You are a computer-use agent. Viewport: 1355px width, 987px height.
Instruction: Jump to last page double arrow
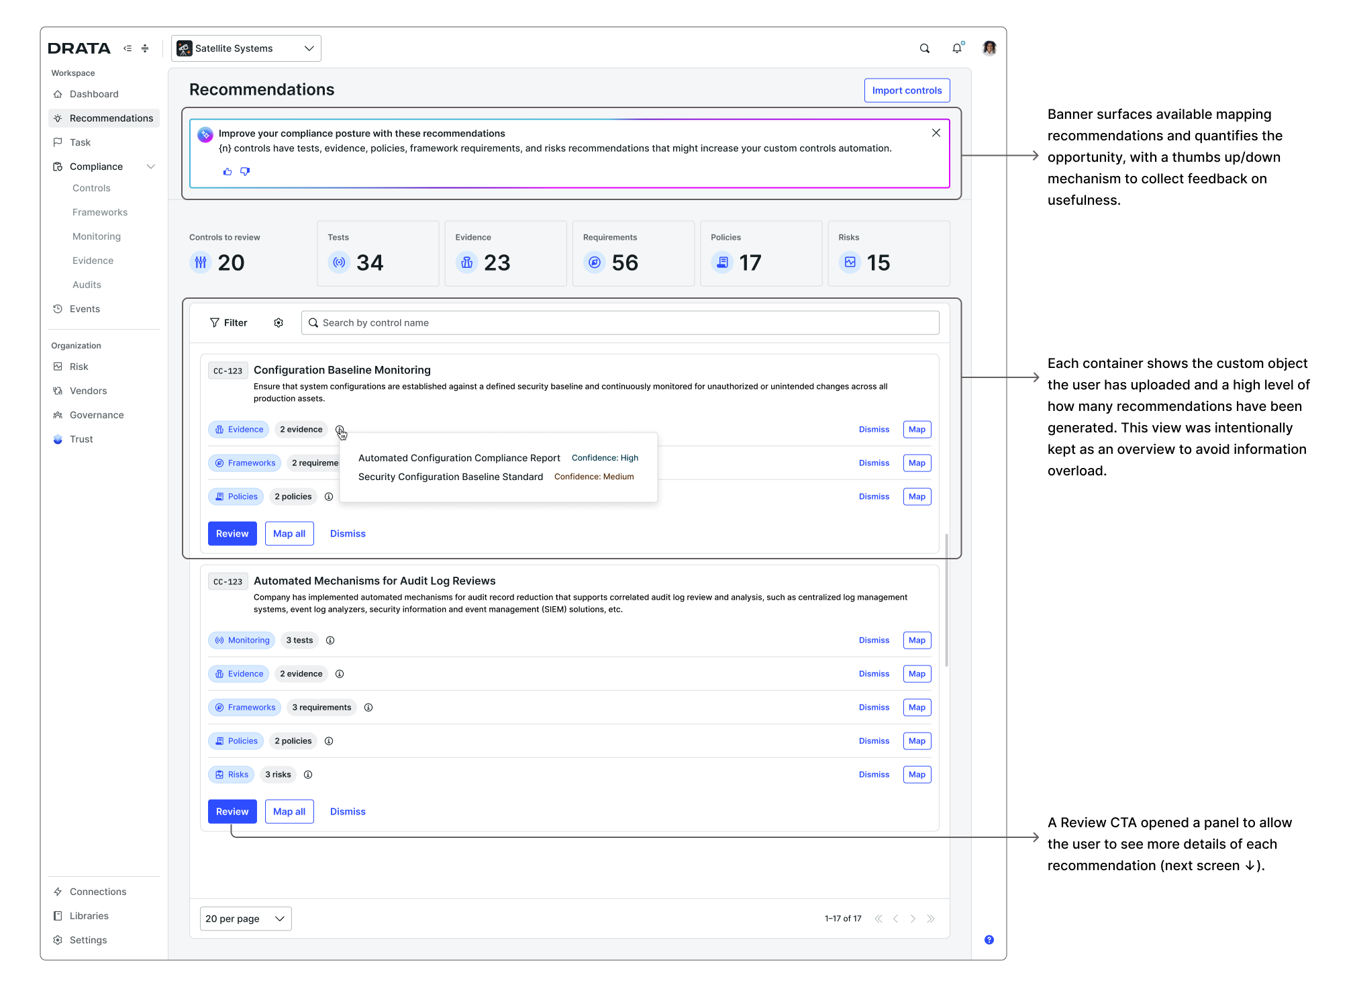click(931, 919)
